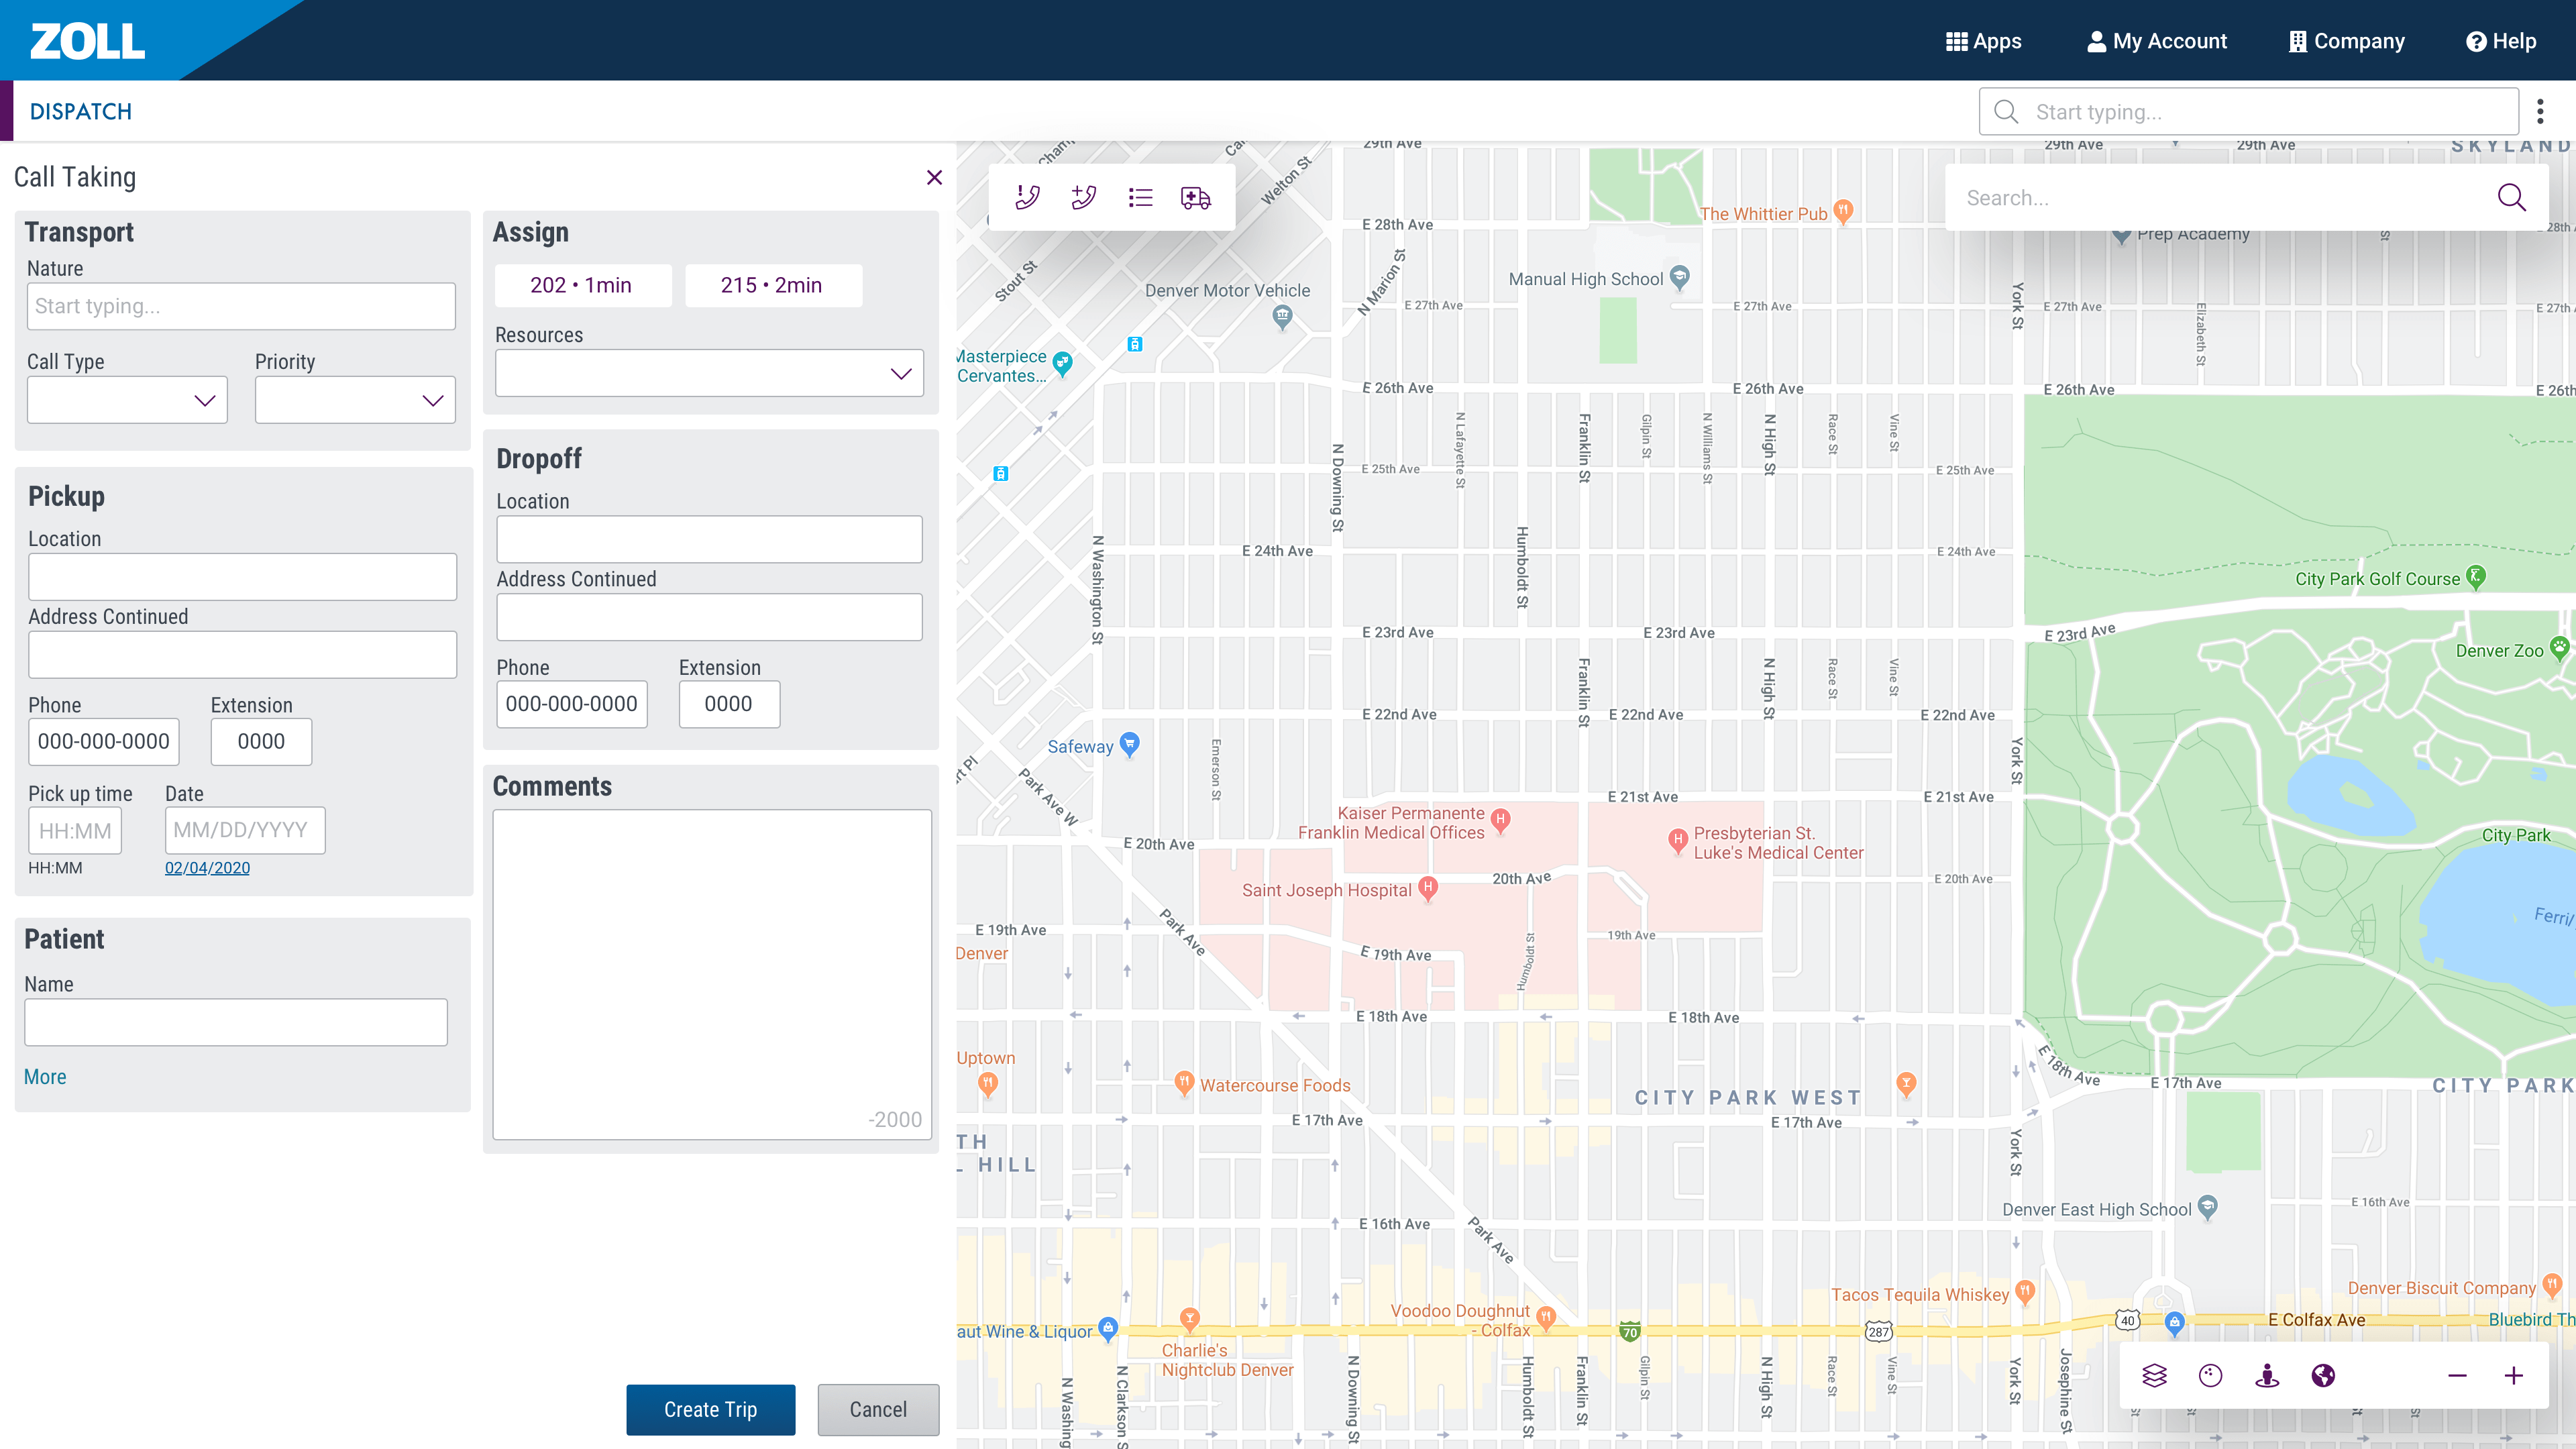The height and width of the screenshot is (1449, 2576).
Task: Click the ambulance units icon
Action: click(1196, 197)
